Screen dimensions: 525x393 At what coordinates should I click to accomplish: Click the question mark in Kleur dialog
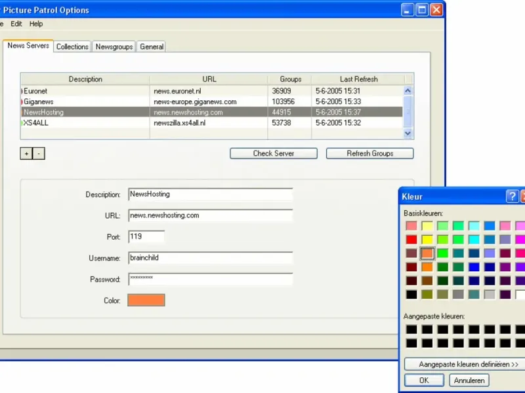tap(512, 196)
